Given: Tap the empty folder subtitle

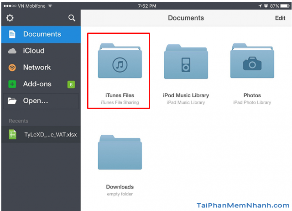Looking at the screenshot, I should pyautogui.click(x=120, y=194).
